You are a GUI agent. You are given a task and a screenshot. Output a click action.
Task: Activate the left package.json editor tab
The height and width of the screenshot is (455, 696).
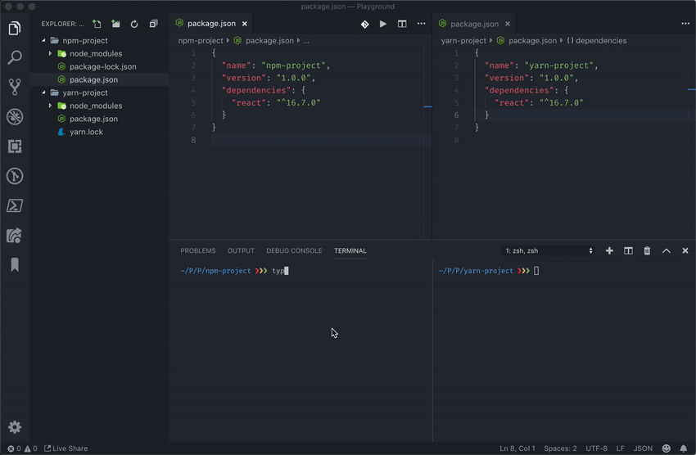click(211, 24)
